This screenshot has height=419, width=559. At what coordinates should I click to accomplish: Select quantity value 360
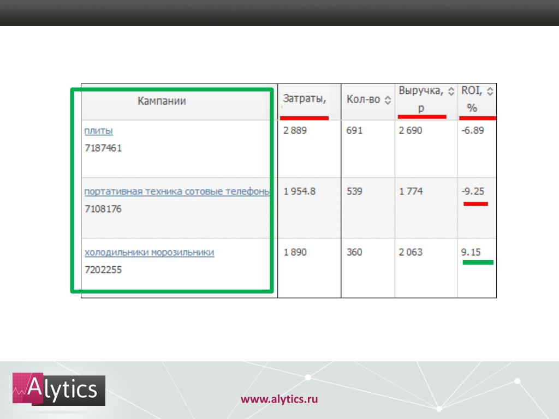point(354,252)
